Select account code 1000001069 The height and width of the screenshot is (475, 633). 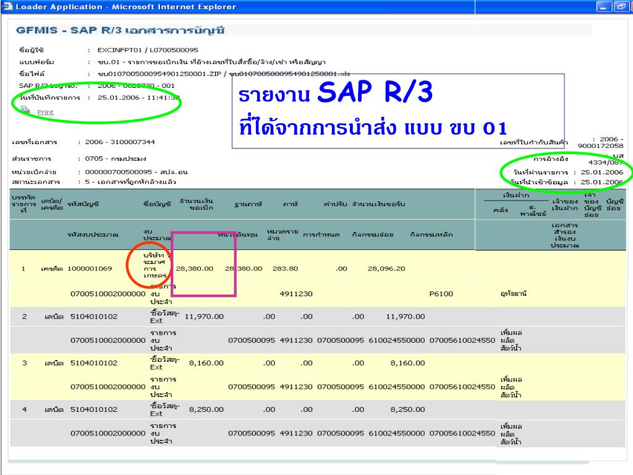tap(90, 268)
